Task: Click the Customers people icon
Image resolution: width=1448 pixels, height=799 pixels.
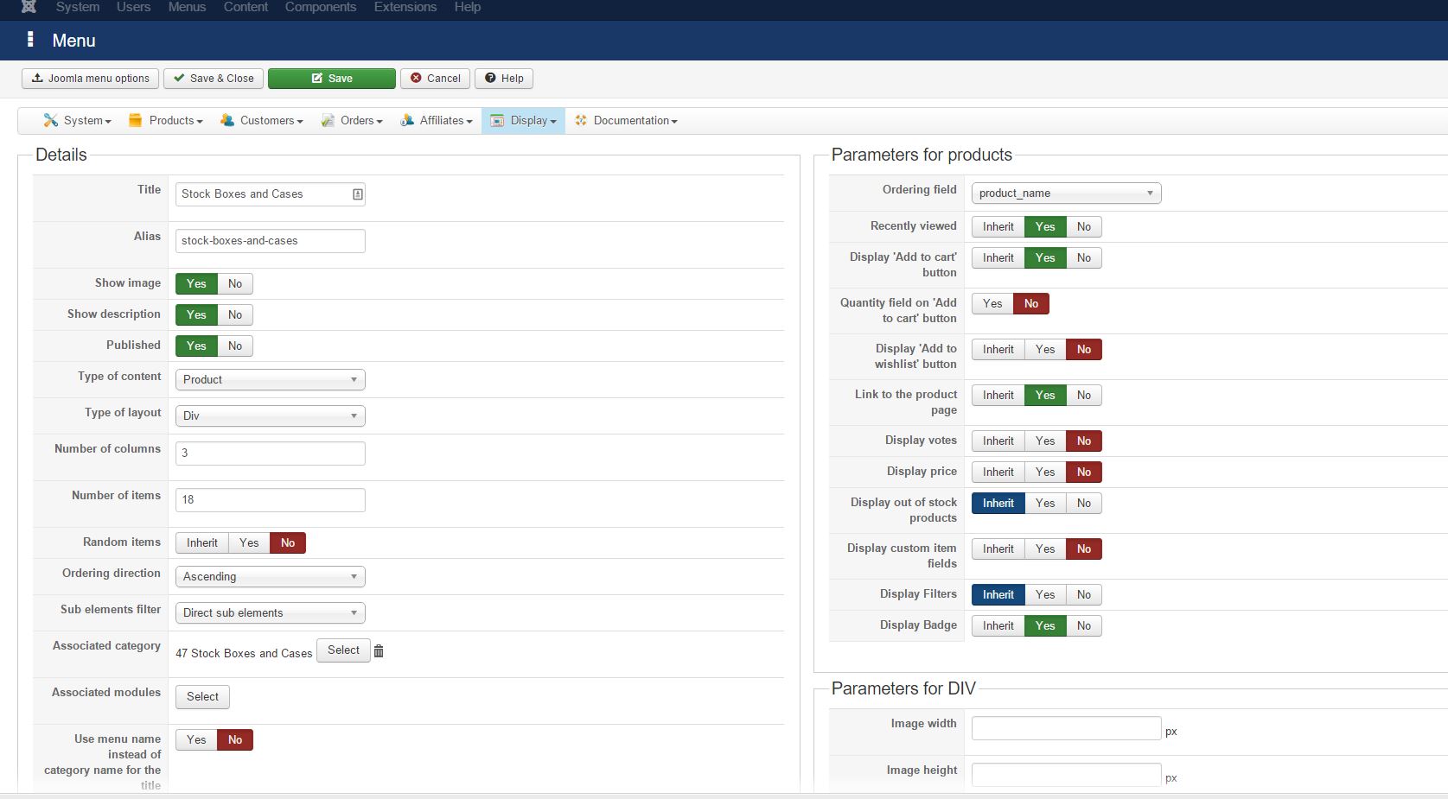Action: coord(227,120)
